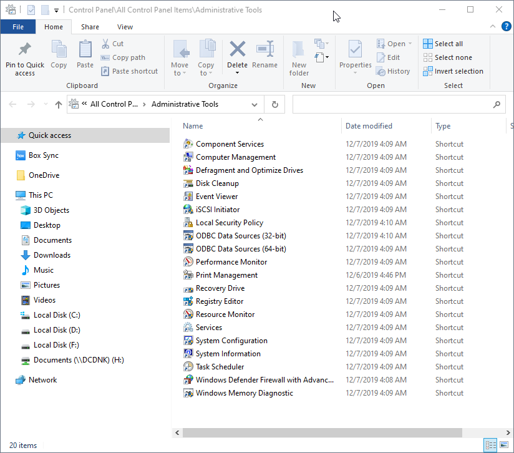Click Select all in the ribbon

(x=443, y=44)
